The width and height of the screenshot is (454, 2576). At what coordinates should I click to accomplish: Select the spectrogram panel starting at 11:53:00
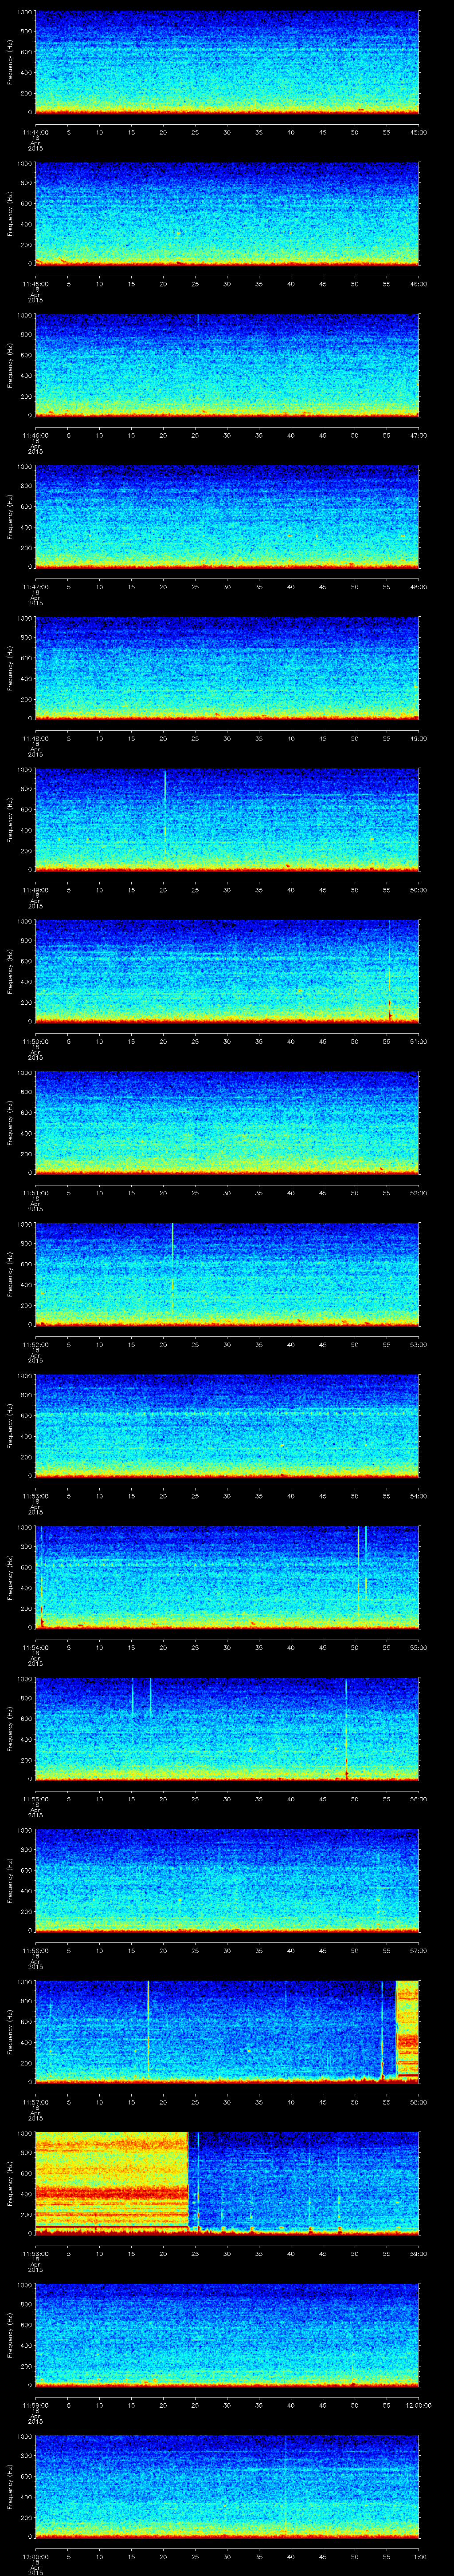point(227,1426)
